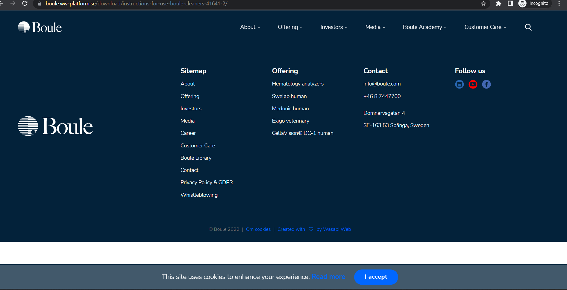This screenshot has height=290, width=567.
Task: Open browser extensions puzzle icon
Action: (x=498, y=4)
